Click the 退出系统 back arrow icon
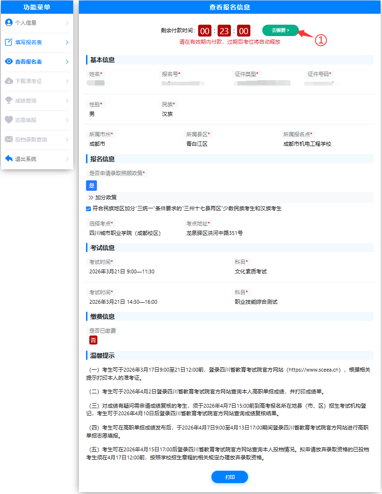The image size is (382, 494). (x=9, y=158)
